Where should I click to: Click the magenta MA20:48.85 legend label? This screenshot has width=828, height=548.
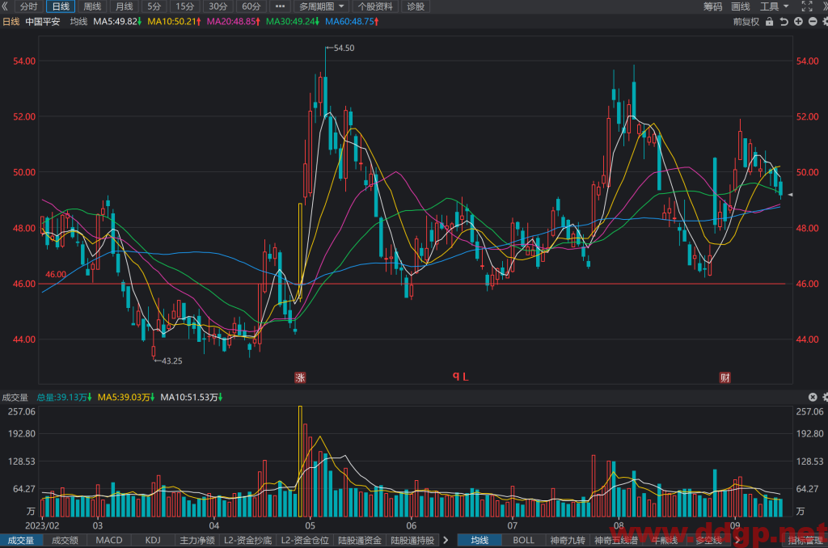click(x=233, y=22)
